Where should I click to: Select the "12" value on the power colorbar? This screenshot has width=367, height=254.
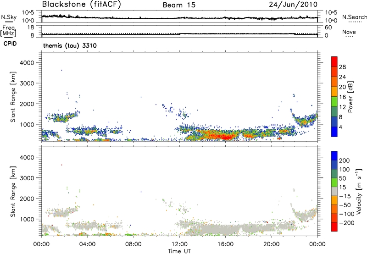(342, 107)
